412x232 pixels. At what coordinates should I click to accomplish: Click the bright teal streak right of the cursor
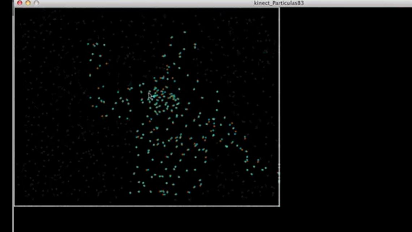tap(155, 96)
